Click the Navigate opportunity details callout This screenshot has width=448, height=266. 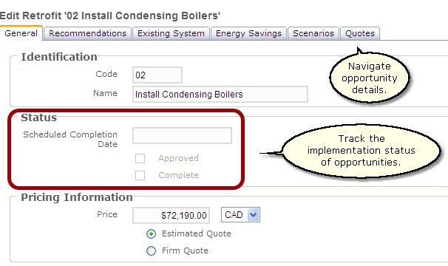click(370, 78)
